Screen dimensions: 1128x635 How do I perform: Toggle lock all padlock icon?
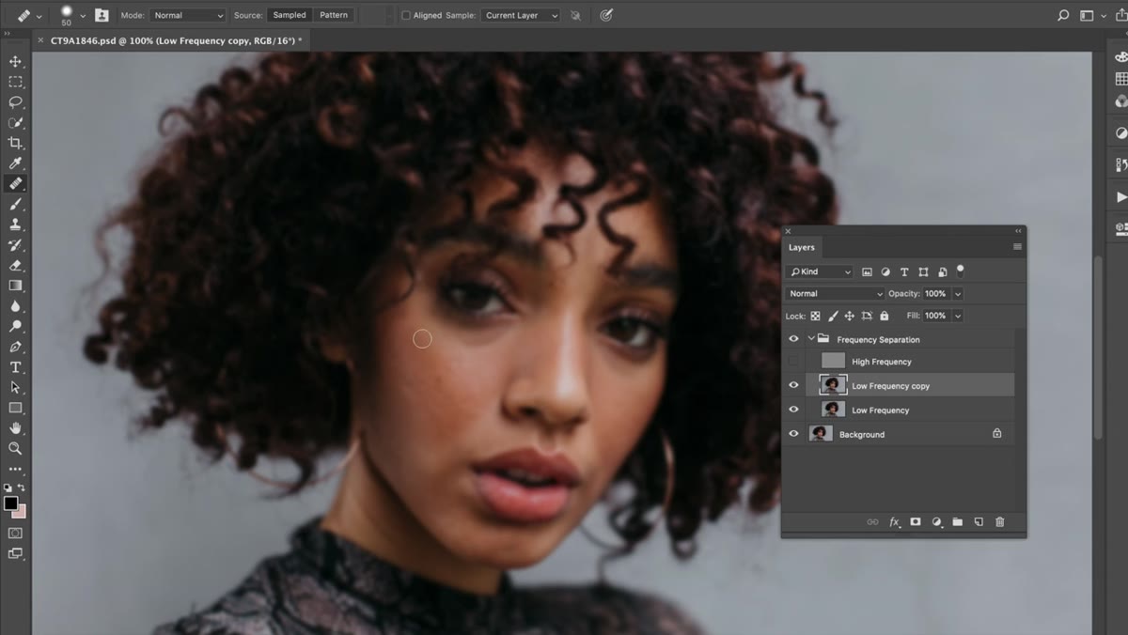pos(885,317)
